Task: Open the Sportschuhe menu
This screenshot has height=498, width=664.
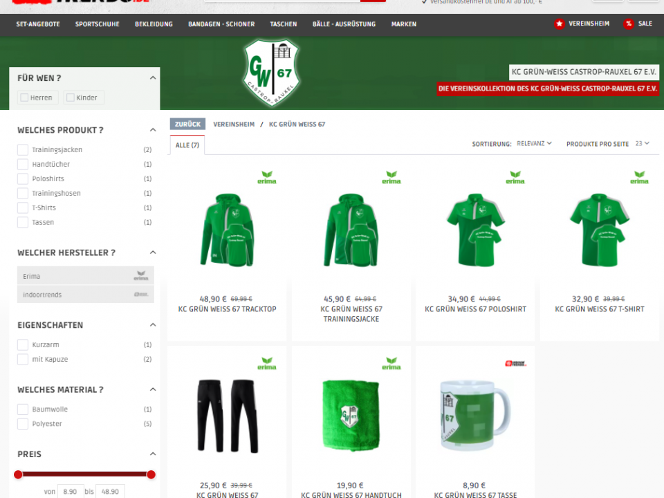Action: 97,24
